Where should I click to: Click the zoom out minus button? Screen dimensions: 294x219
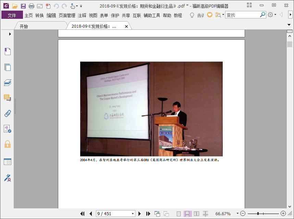tap(243, 214)
